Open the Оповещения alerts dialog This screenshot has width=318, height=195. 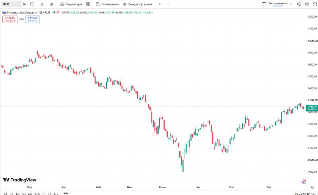coord(107,4)
